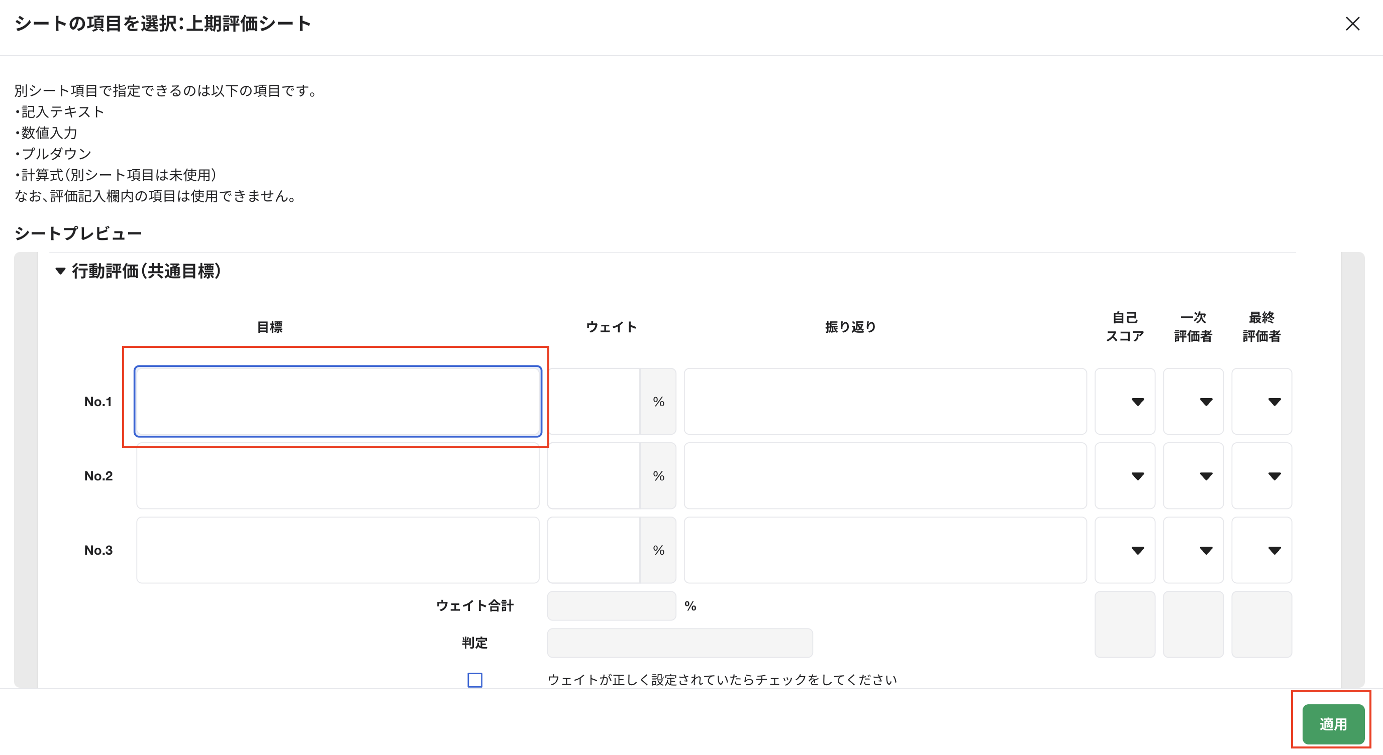Image resolution: width=1383 pixels, height=755 pixels.
Task: Select the 目標 field for No.2
Action: click(338, 475)
